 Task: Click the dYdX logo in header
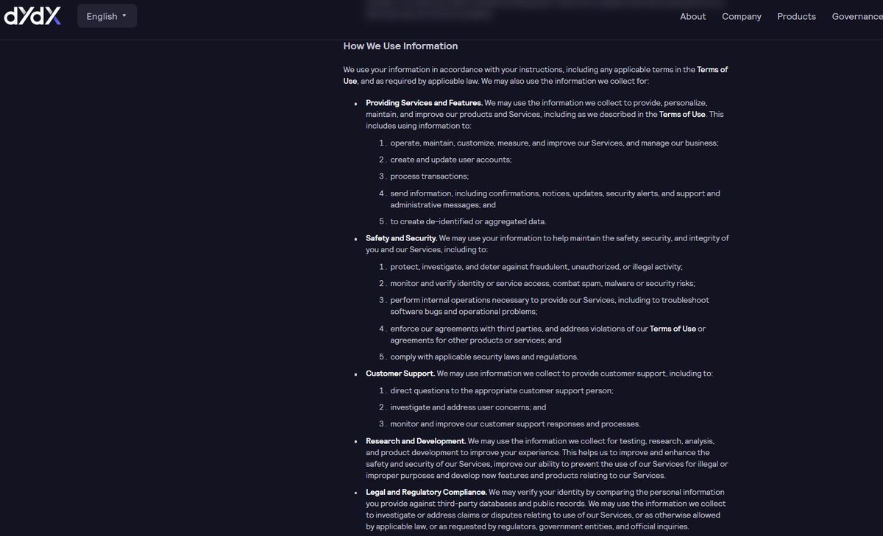pyautogui.click(x=33, y=16)
